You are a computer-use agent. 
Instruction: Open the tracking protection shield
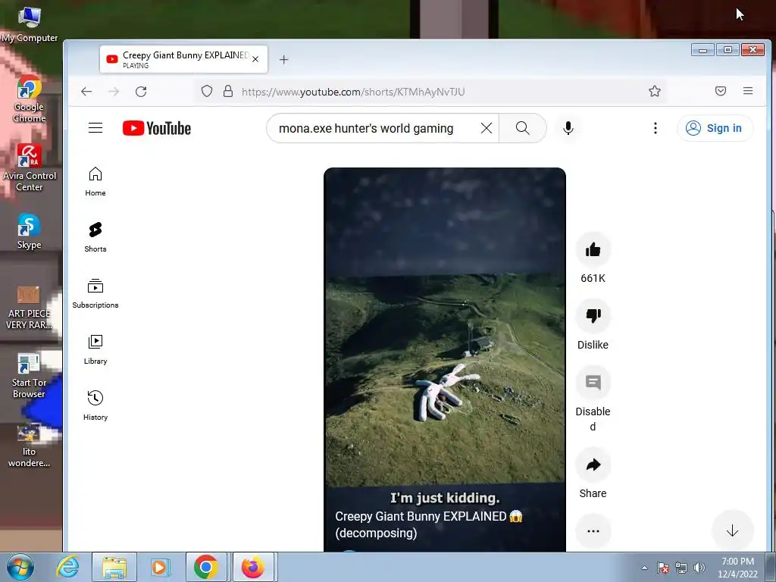[x=207, y=91]
